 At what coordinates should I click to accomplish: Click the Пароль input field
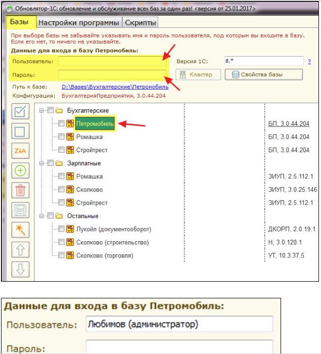point(112,75)
